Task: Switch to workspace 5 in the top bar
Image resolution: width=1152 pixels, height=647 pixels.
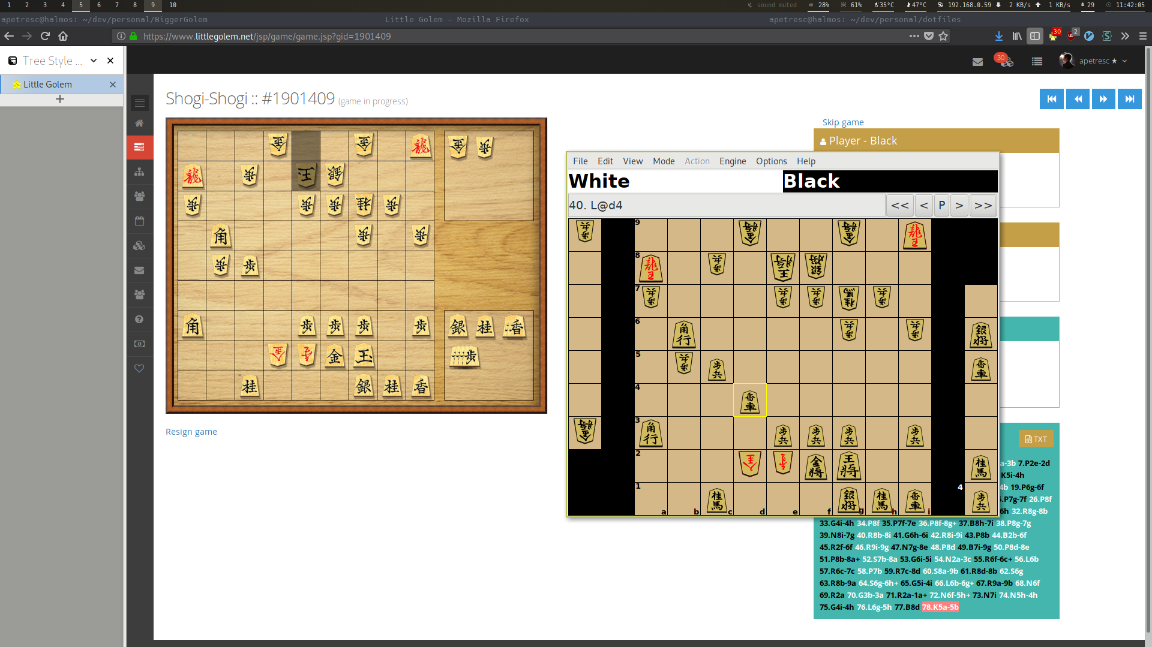Action: tap(81, 5)
